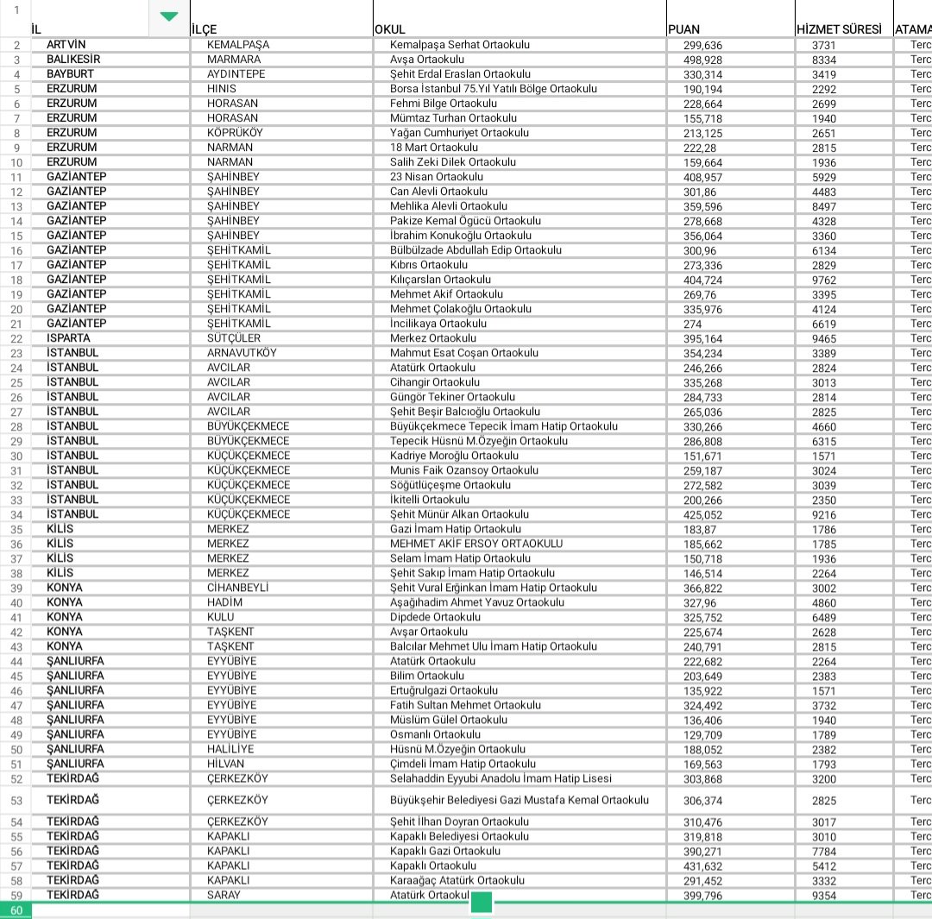The image size is (932, 919).
Task: Click the green selection handle on row 60
Action: click(482, 903)
